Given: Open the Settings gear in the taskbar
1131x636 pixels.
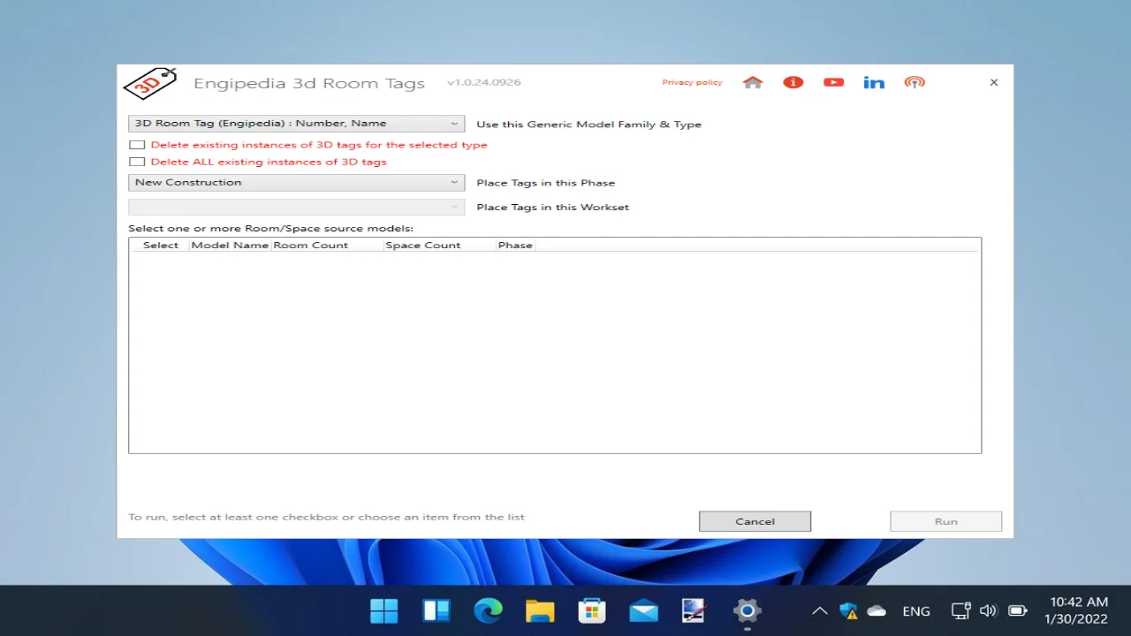Looking at the screenshot, I should [x=748, y=610].
